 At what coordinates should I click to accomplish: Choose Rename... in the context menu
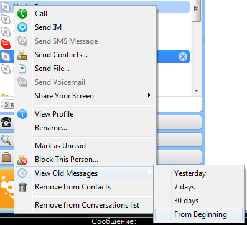click(85, 128)
